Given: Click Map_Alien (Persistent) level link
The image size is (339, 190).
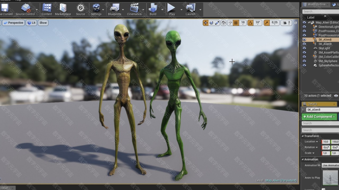Looking at the screenshot, I should click(281, 180).
